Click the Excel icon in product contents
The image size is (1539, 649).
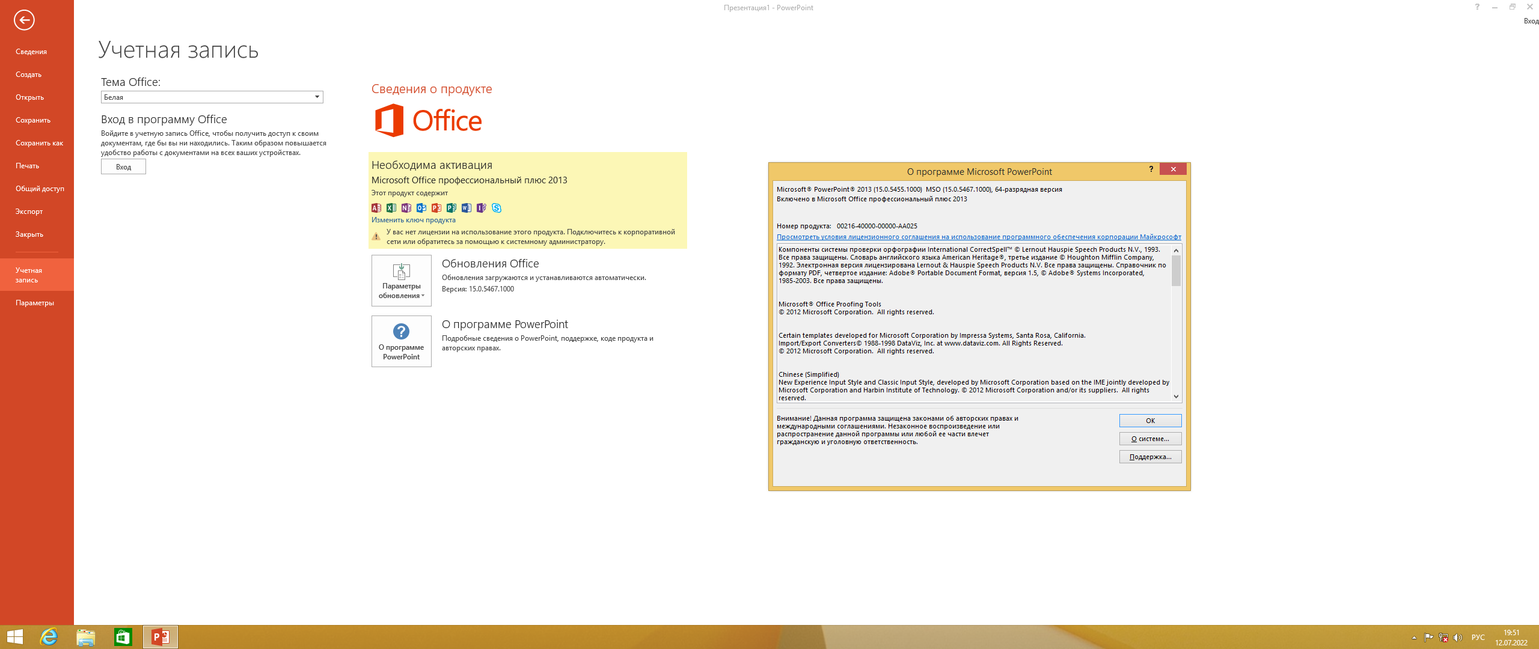click(x=391, y=208)
